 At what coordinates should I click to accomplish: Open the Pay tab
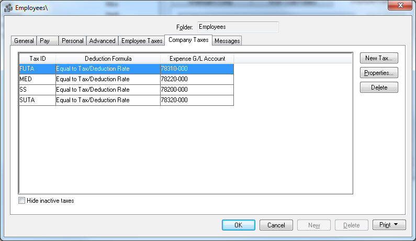click(45, 41)
